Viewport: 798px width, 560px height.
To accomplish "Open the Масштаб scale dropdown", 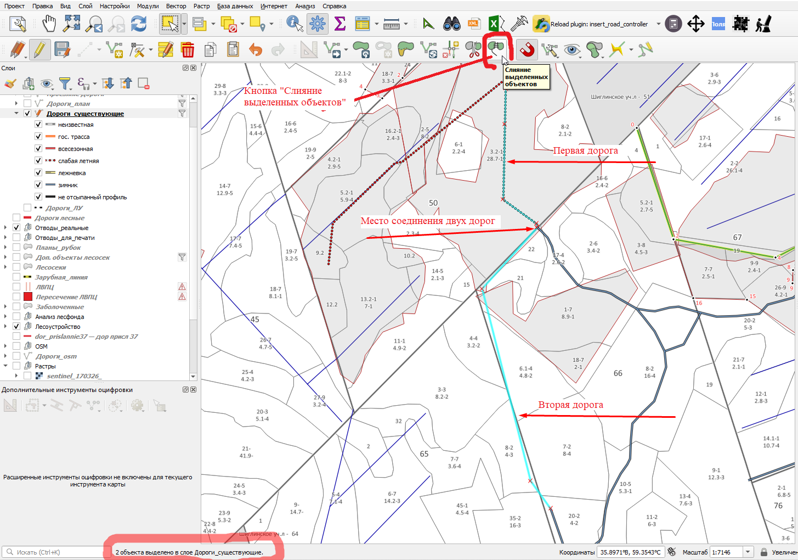I will click(748, 552).
